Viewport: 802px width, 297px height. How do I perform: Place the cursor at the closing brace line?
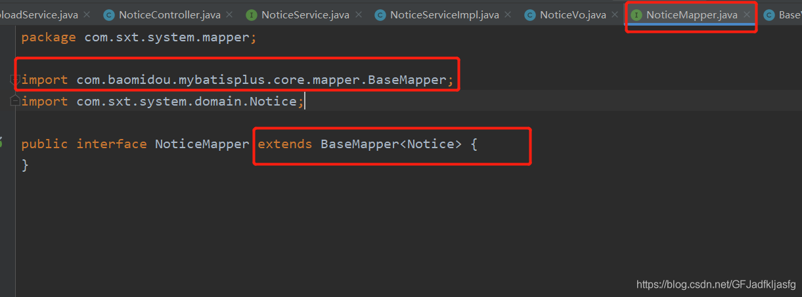tap(25, 165)
